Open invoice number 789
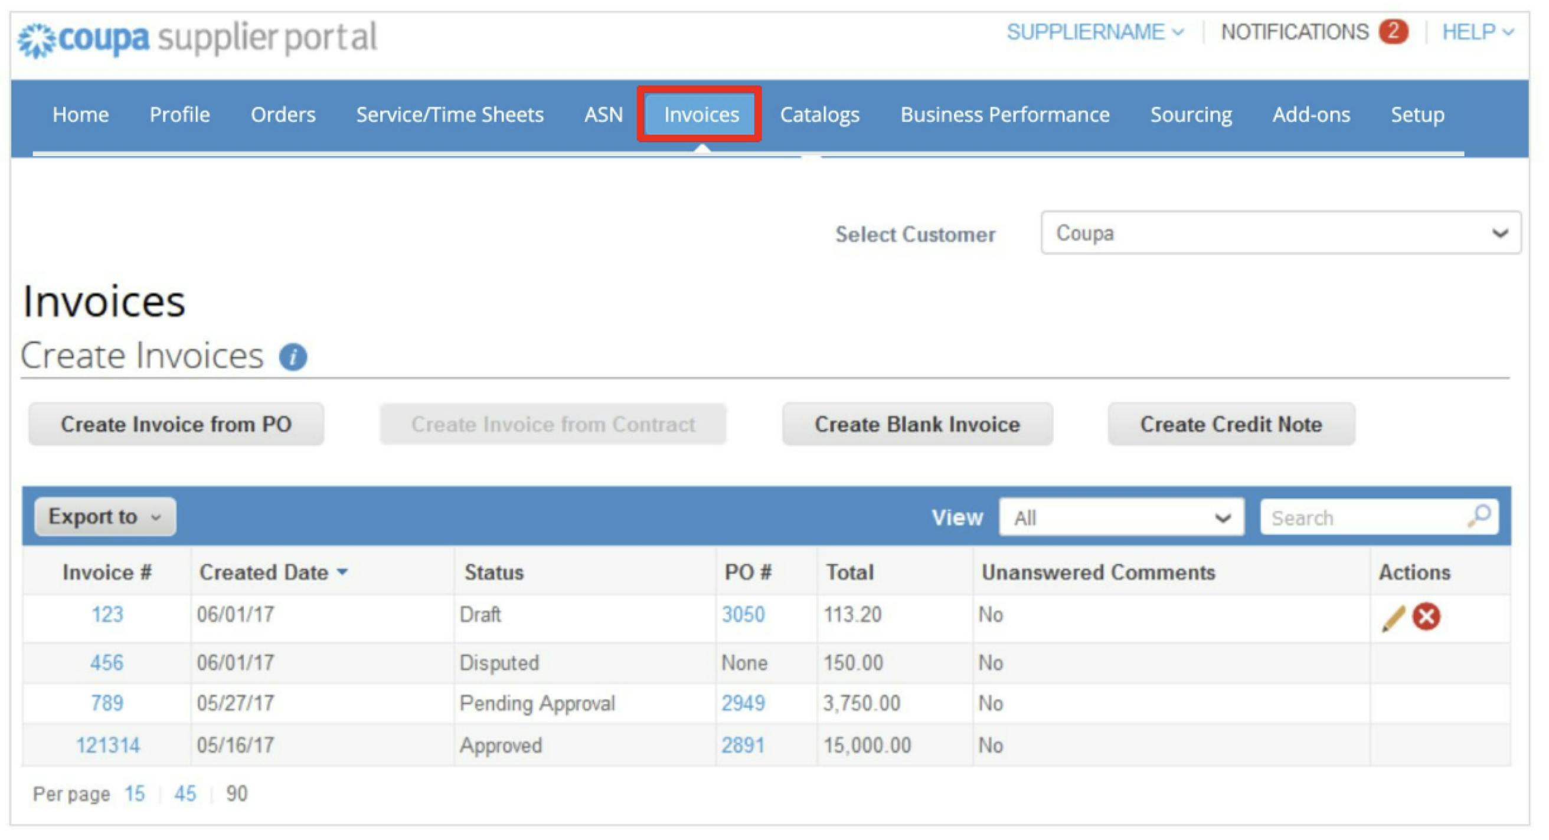The image size is (1549, 840). [107, 704]
